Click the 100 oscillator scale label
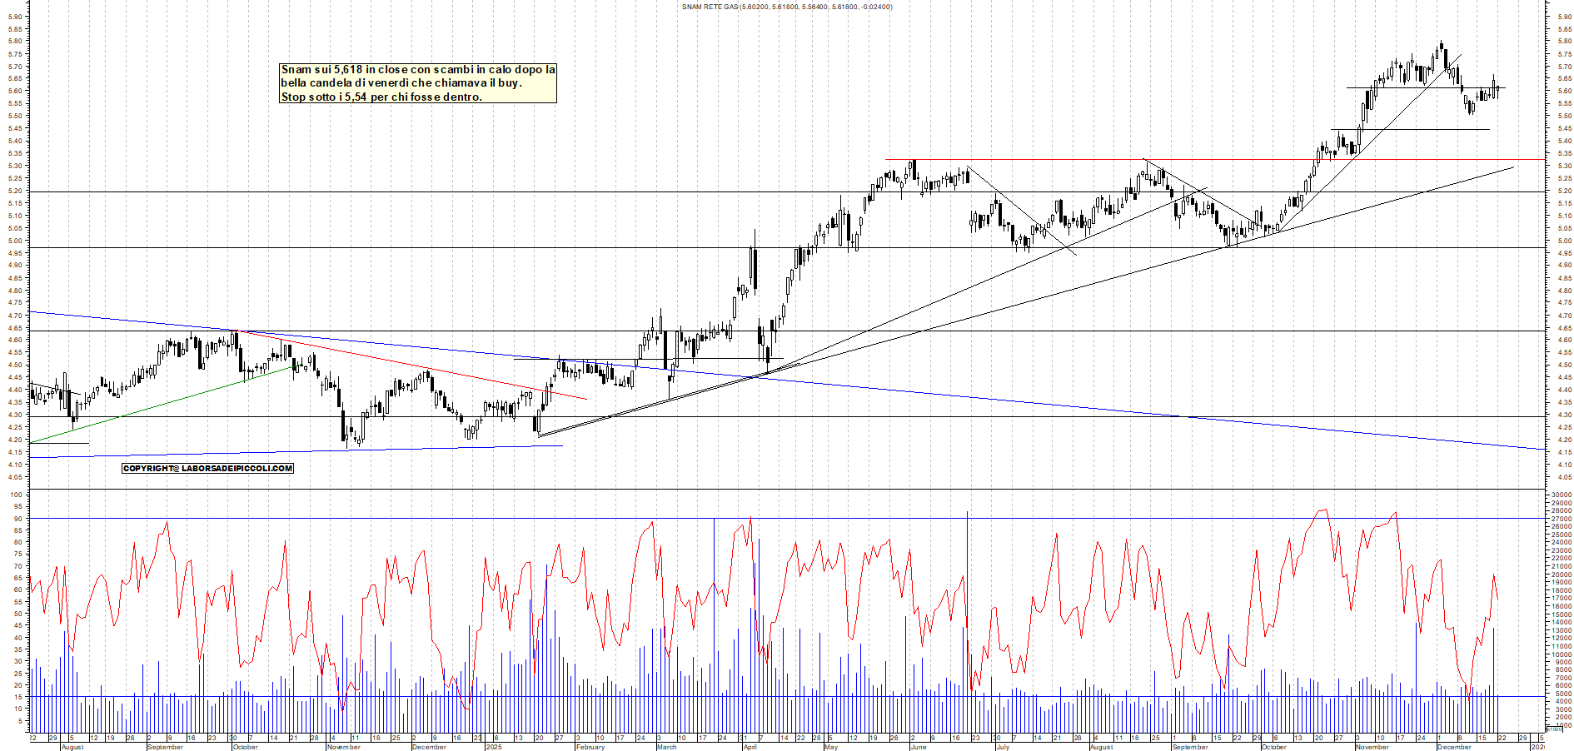 click(x=16, y=495)
